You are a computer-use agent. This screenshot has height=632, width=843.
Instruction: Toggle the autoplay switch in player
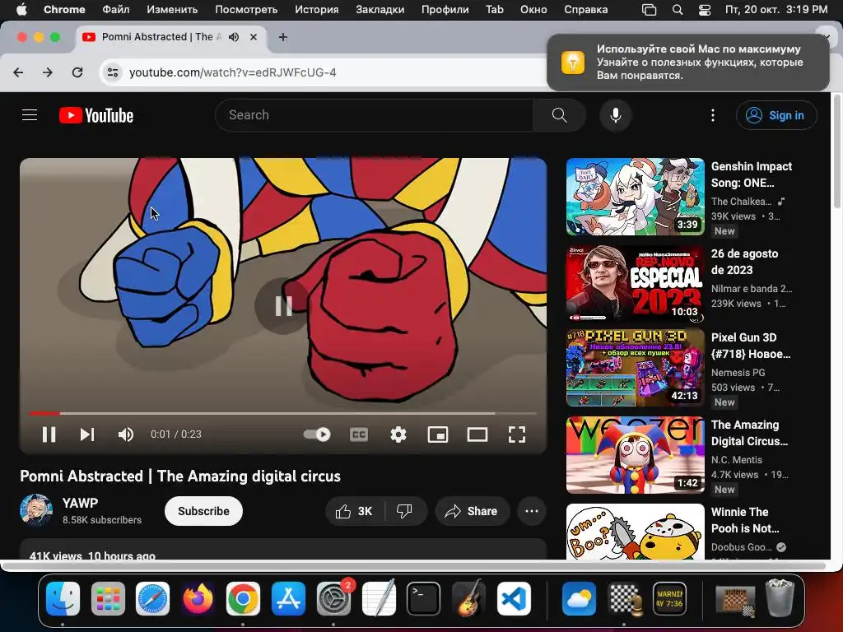click(317, 434)
